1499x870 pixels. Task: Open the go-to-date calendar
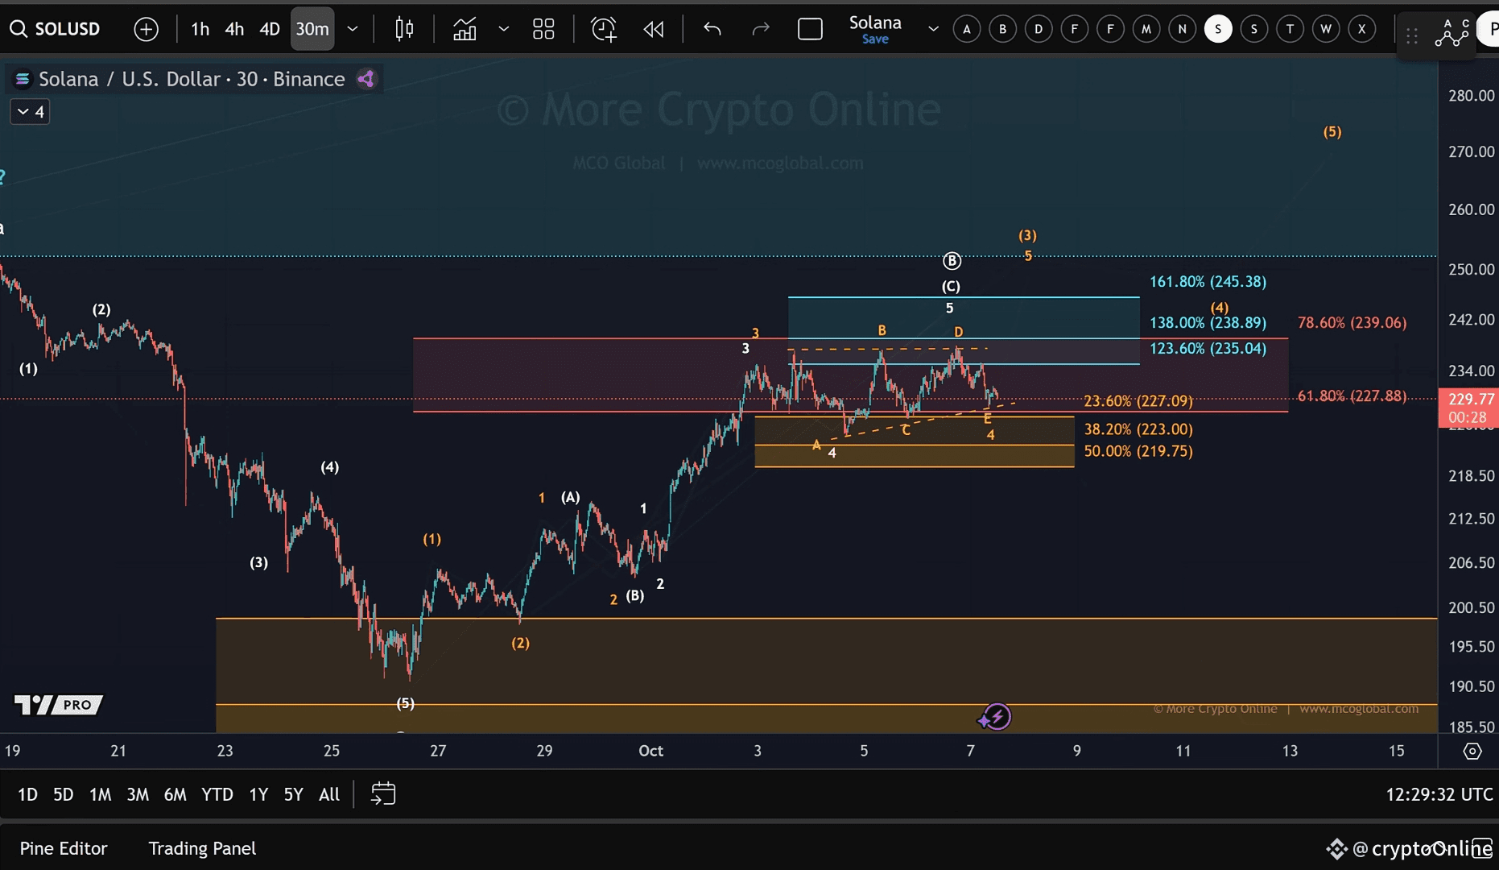click(383, 794)
